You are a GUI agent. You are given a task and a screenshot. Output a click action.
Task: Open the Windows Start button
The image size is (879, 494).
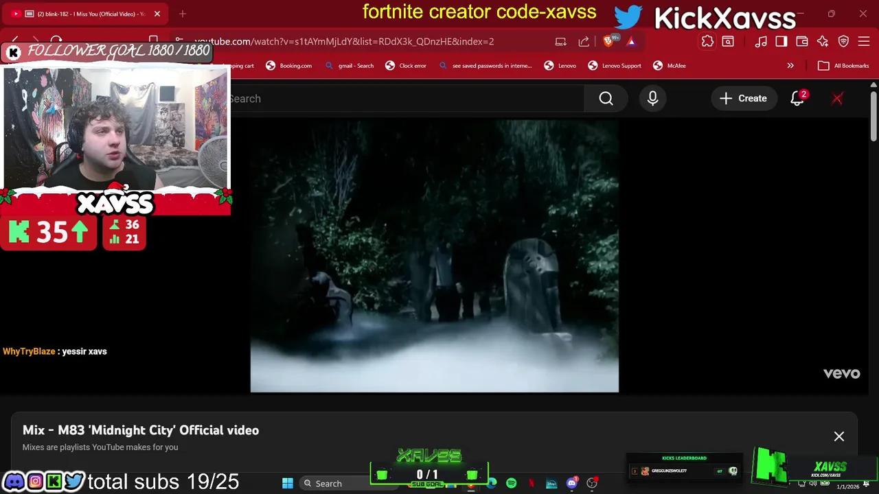(288, 484)
